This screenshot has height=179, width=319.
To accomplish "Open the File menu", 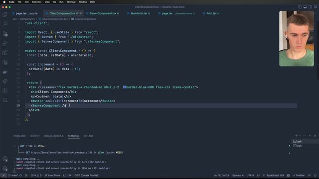I will point(19,2).
